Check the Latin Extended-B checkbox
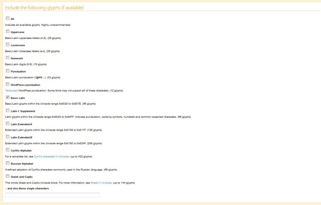321x205 pixels. 7,137
